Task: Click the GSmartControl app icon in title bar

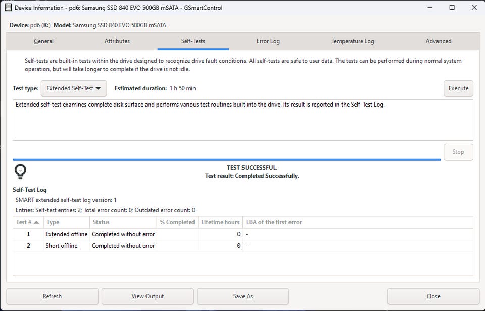Action: pyautogui.click(x=8, y=8)
